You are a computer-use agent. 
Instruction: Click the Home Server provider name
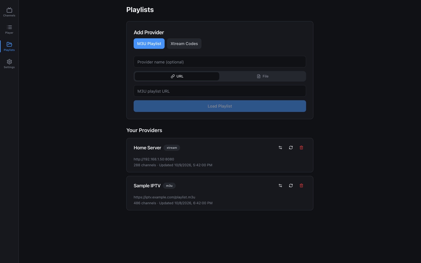[x=147, y=148]
